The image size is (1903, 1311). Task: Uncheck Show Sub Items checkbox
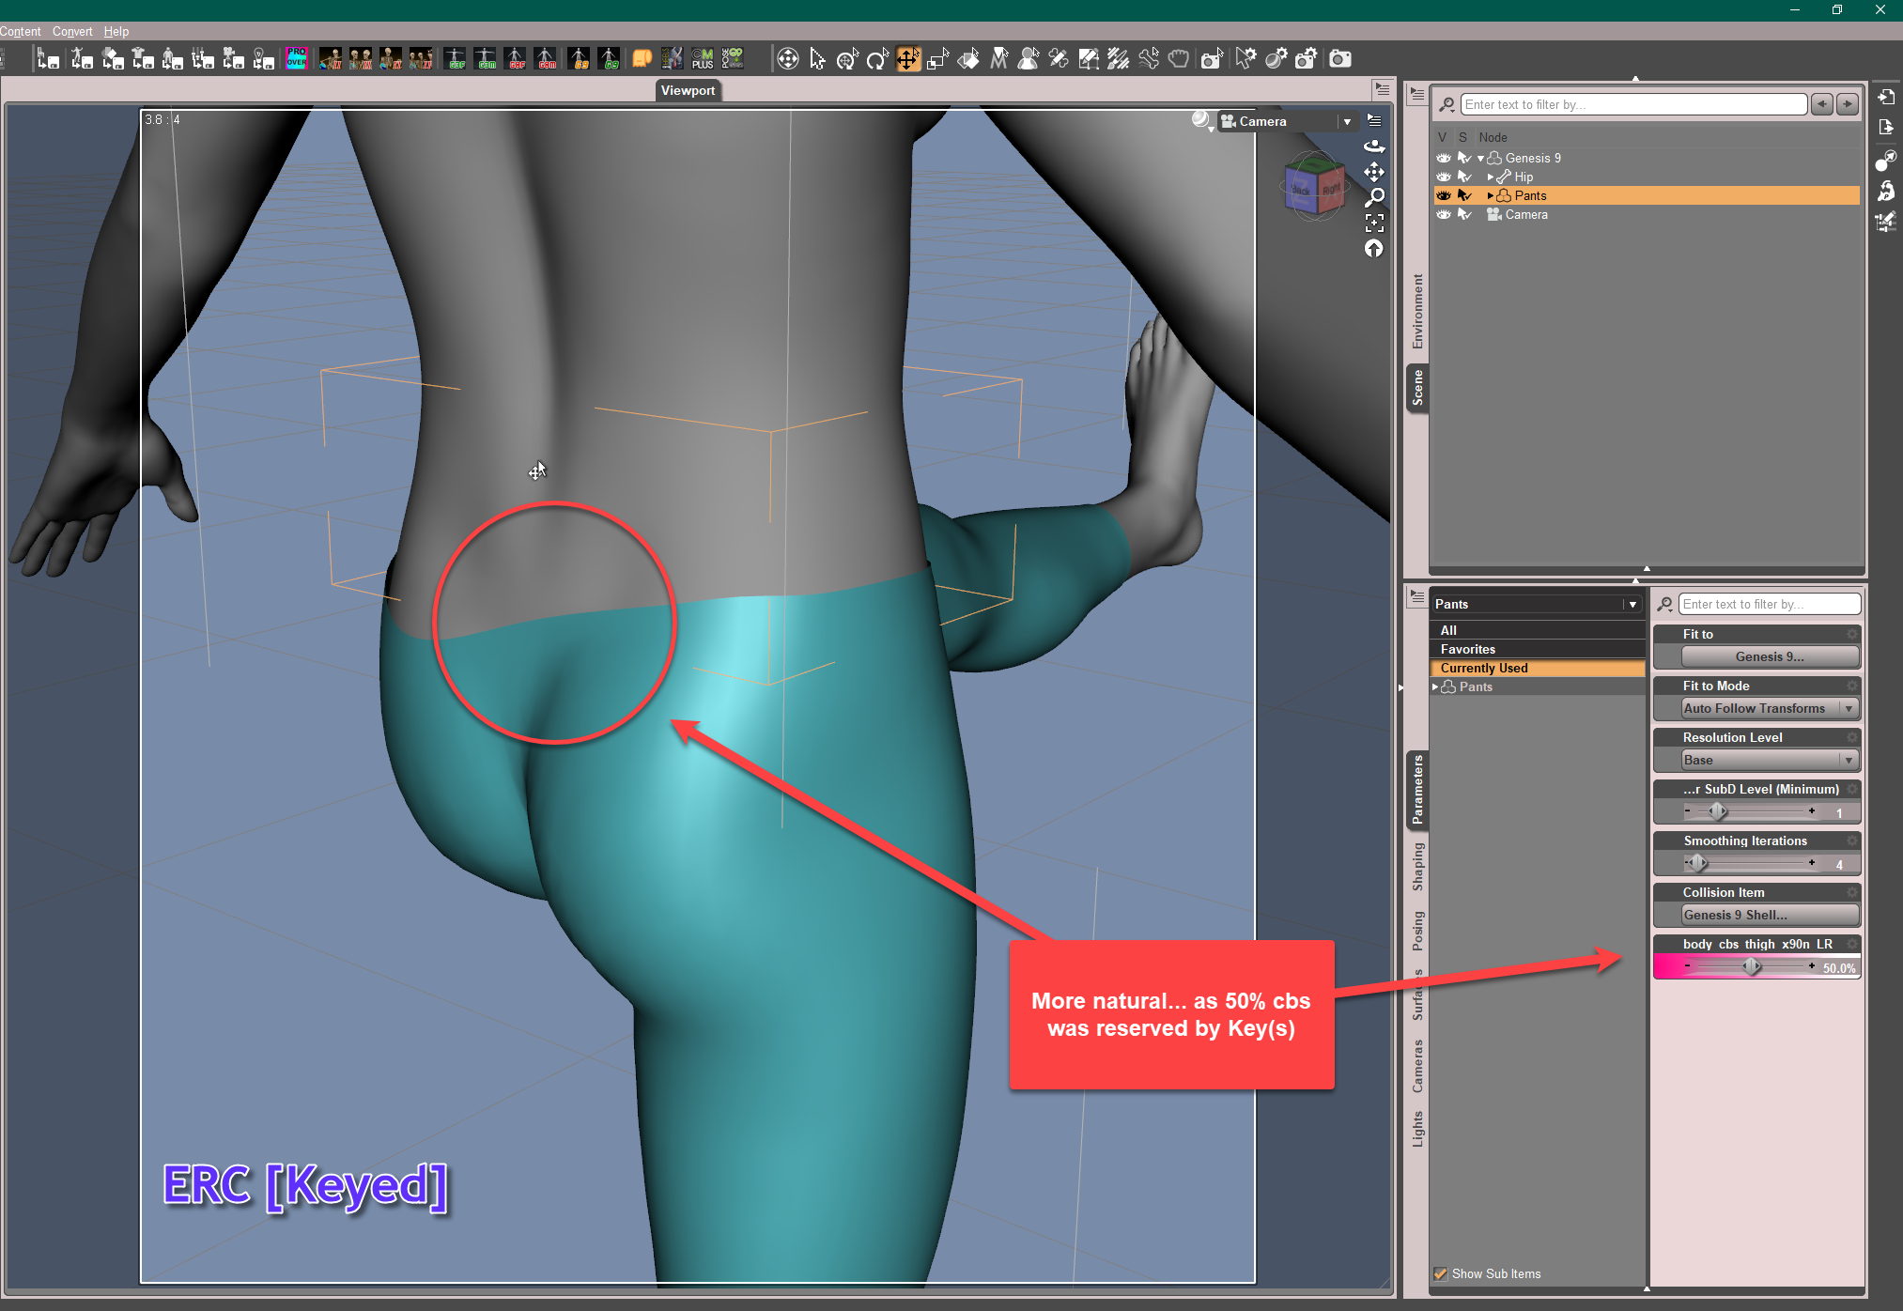tap(1441, 1273)
